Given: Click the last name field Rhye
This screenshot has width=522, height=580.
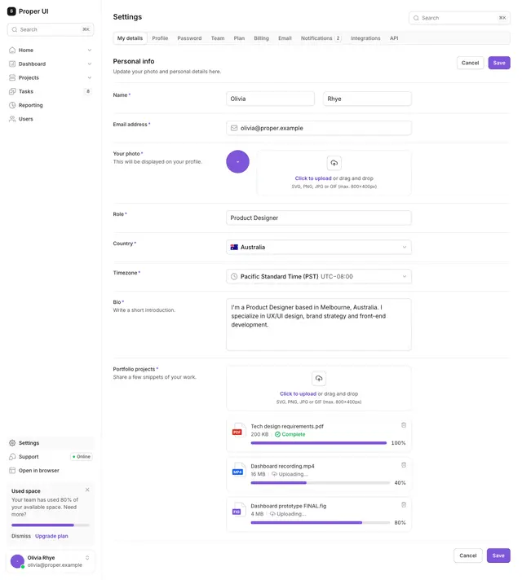Looking at the screenshot, I should [x=367, y=99].
